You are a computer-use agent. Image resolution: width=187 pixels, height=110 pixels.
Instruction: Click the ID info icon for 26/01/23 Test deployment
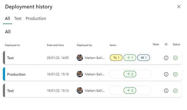[166, 58]
